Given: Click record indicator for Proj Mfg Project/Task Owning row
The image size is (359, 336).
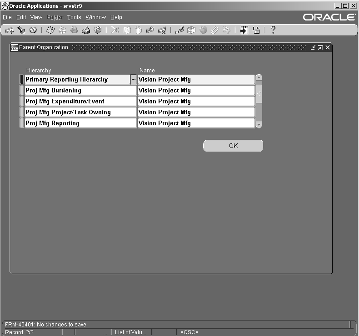Looking at the screenshot, I should click(22, 112).
